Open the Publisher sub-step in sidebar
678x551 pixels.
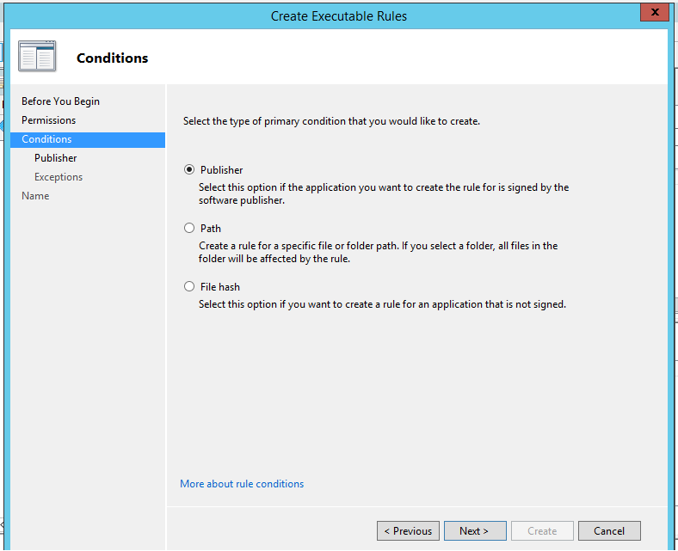click(55, 158)
